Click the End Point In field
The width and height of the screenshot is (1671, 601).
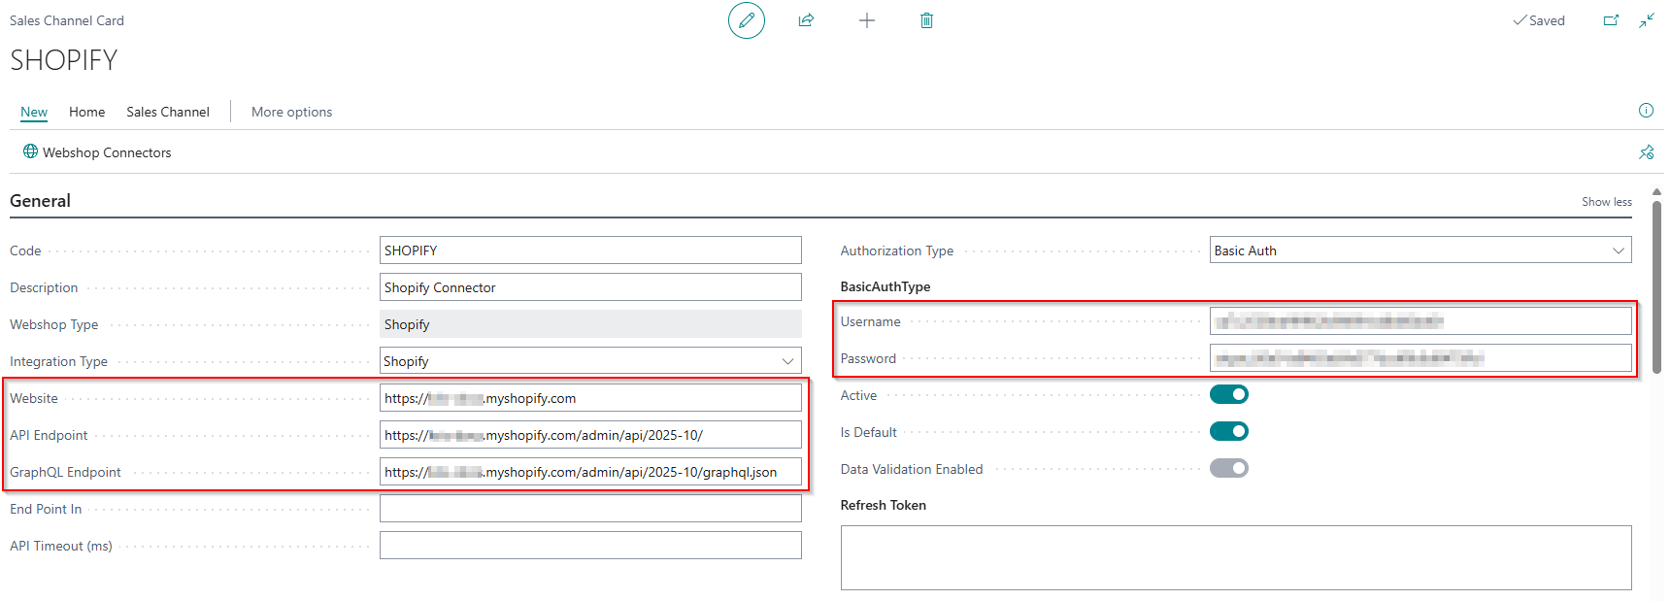(590, 509)
